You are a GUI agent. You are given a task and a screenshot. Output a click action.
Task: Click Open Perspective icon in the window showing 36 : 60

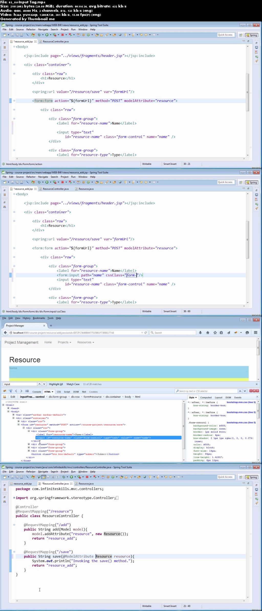pyautogui.click(x=241, y=182)
